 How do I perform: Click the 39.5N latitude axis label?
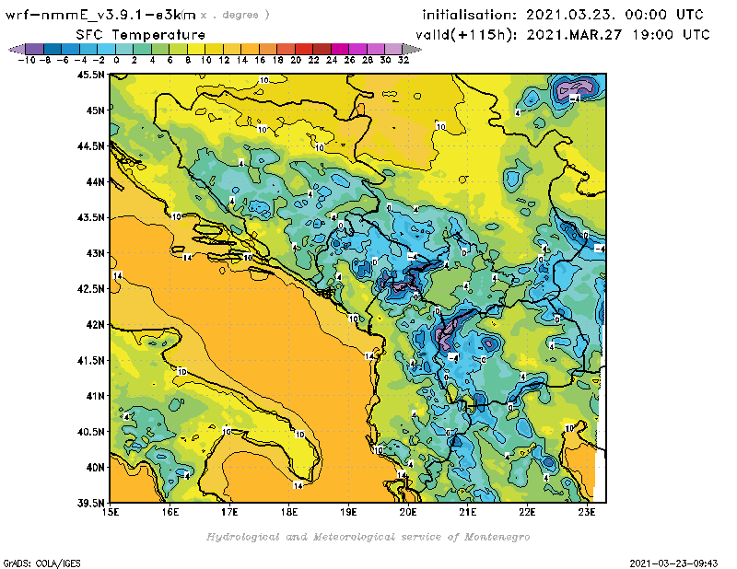[90, 503]
